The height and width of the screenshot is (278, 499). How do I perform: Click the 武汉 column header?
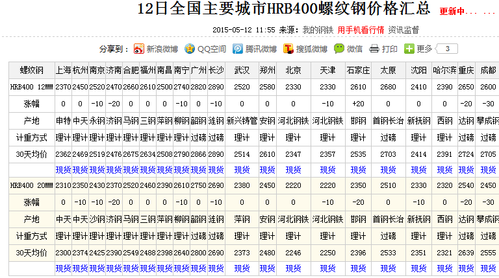click(x=242, y=71)
